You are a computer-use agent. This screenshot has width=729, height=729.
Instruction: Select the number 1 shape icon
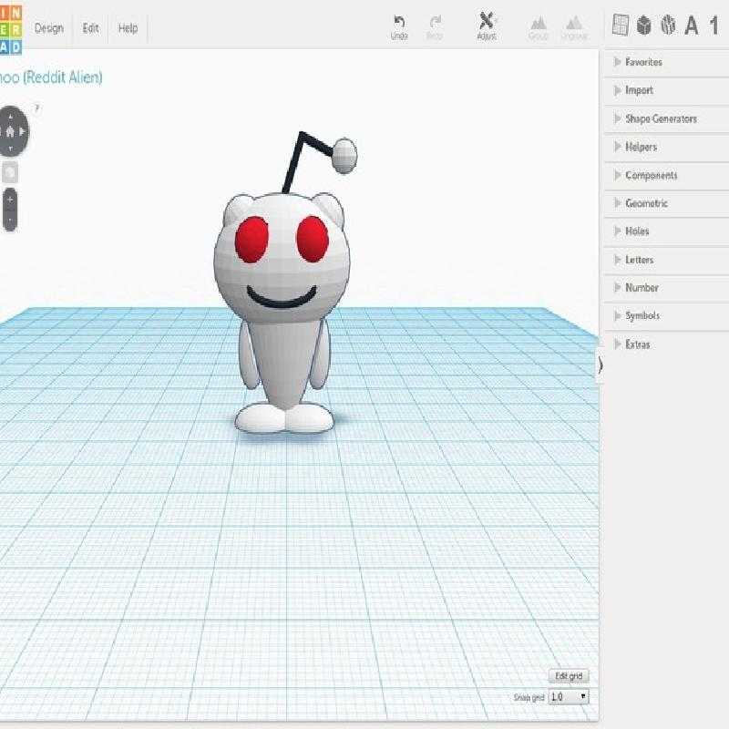(x=714, y=26)
